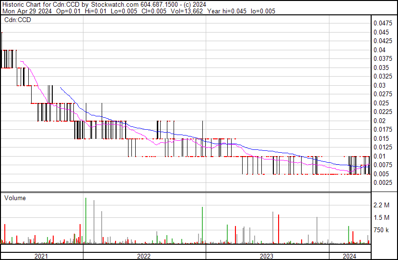Click the Cdn:CCD symbol label
Image resolution: width=398 pixels, height=260 pixels.
click(18, 20)
